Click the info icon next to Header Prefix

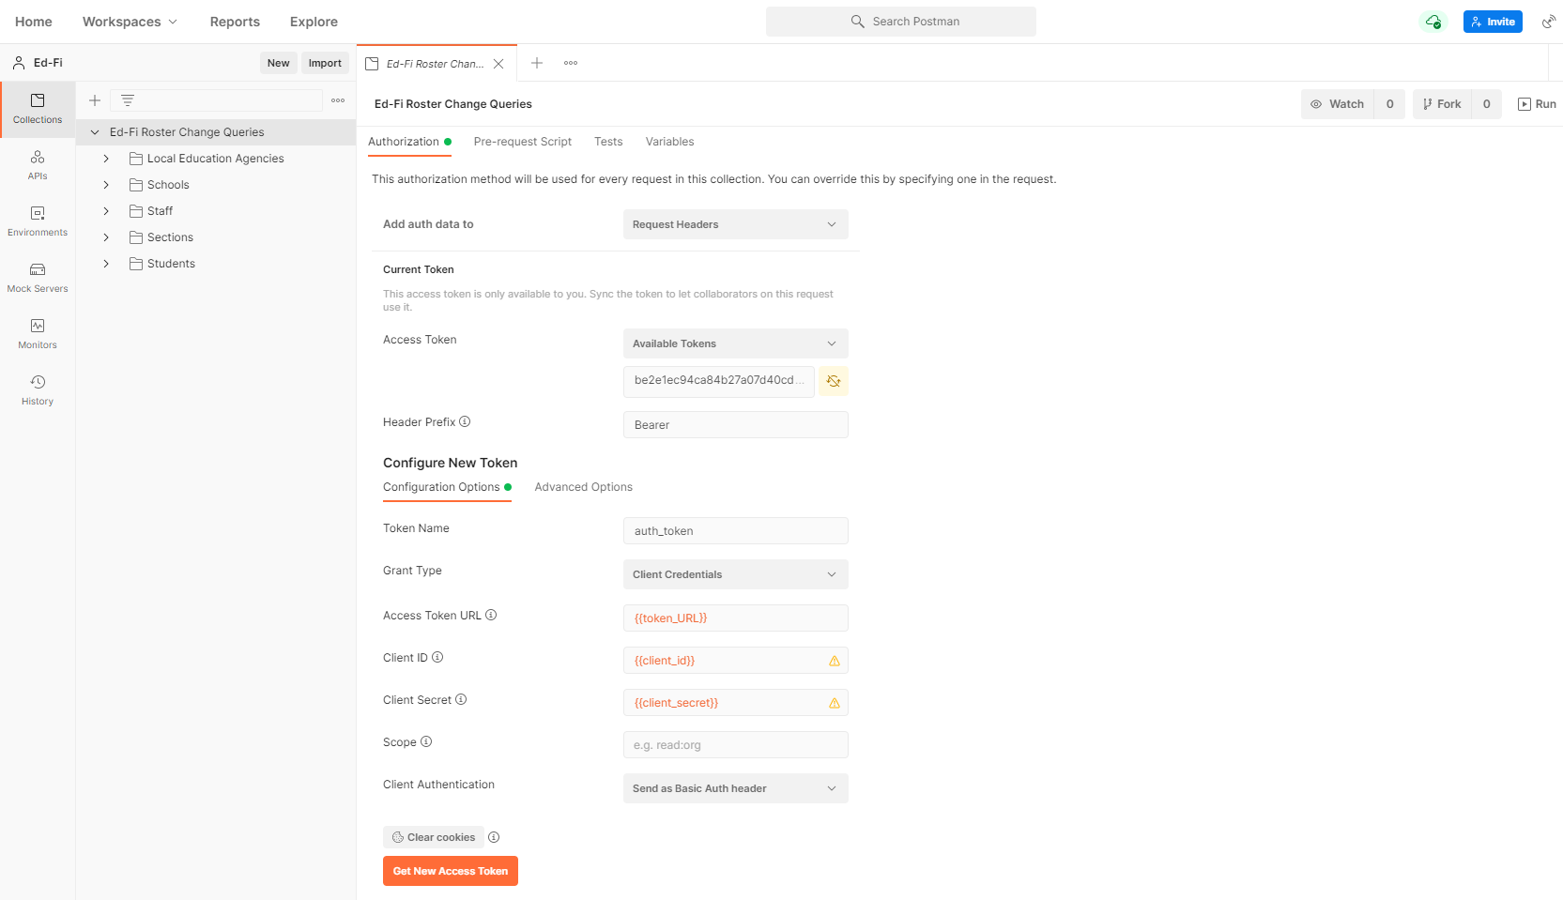pyautogui.click(x=465, y=421)
